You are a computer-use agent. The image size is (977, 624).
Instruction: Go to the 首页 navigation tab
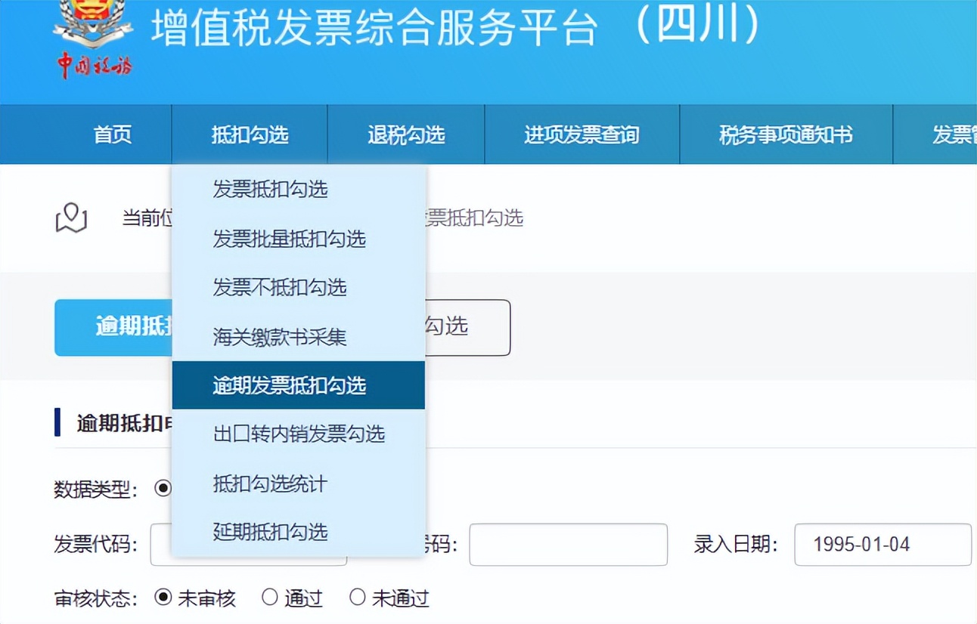click(111, 134)
